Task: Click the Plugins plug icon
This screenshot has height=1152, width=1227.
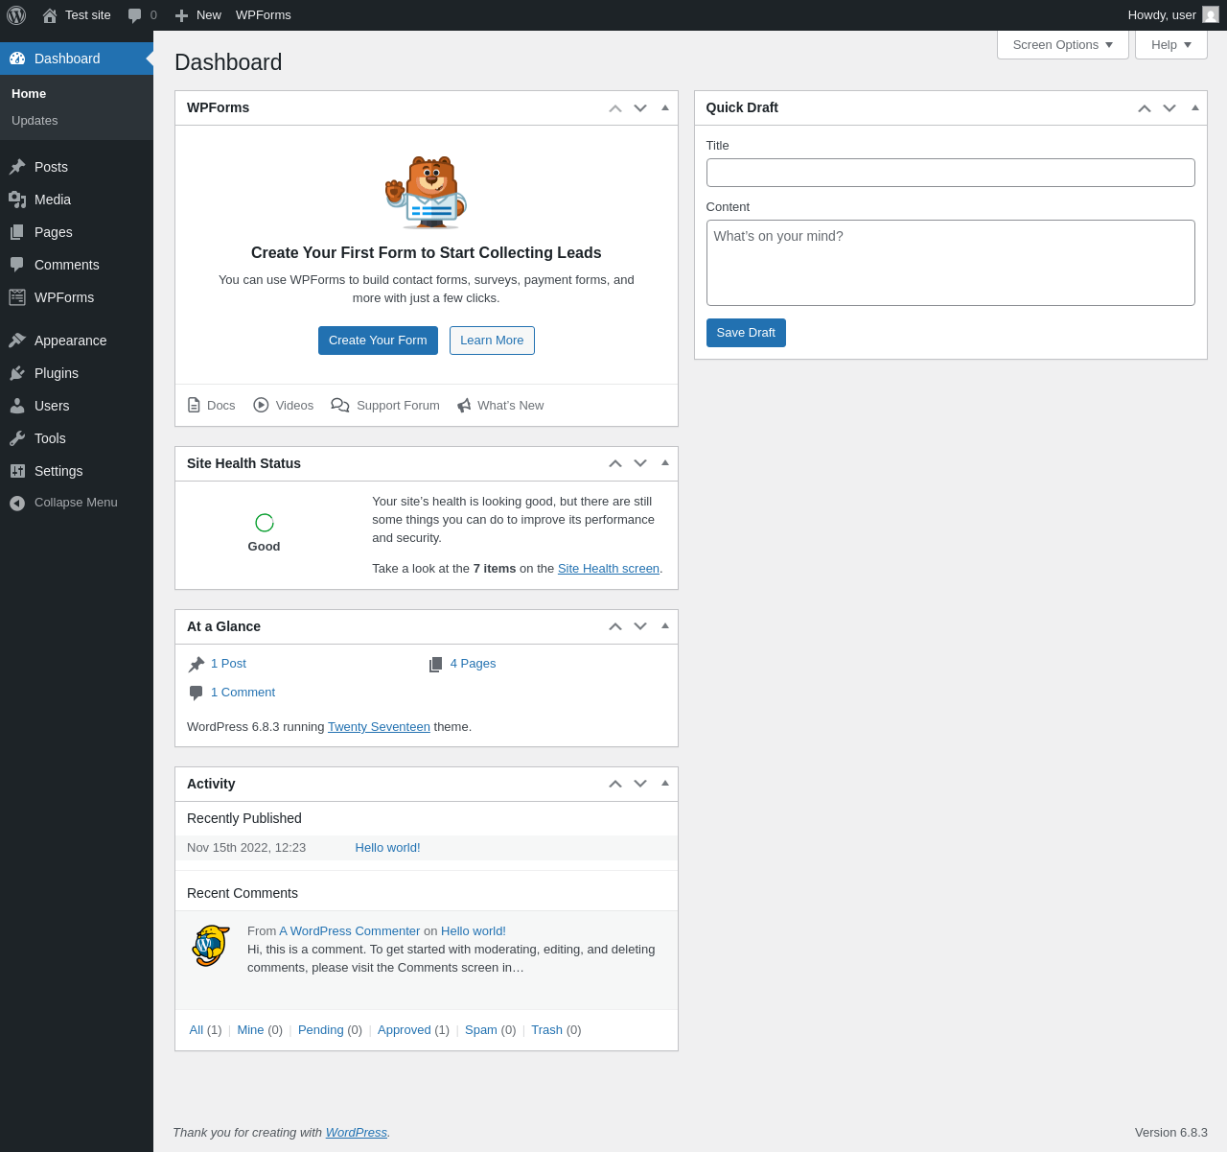Action: coord(17,373)
